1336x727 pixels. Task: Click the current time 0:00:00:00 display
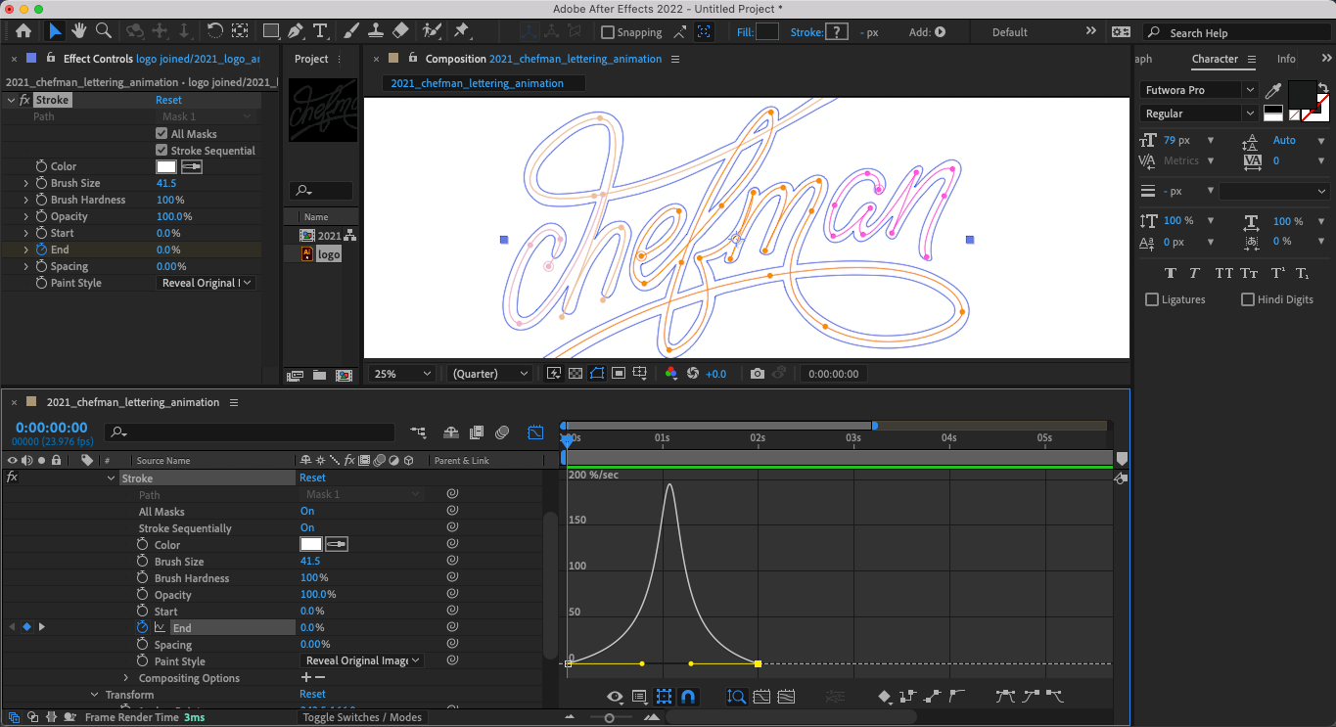tap(51, 428)
